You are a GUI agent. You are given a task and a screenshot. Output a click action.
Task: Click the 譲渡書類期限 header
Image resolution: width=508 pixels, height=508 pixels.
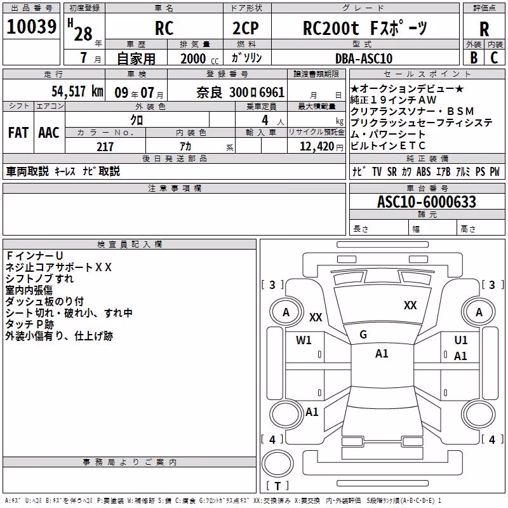316,74
